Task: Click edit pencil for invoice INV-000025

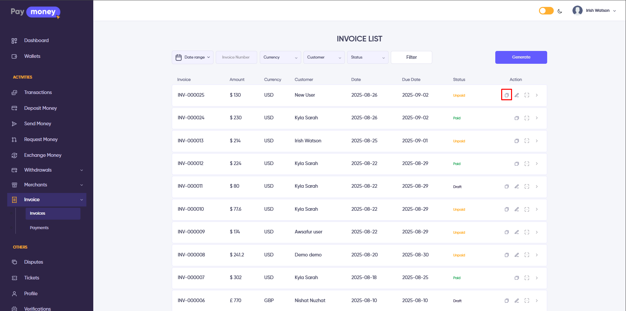Action: point(517,95)
